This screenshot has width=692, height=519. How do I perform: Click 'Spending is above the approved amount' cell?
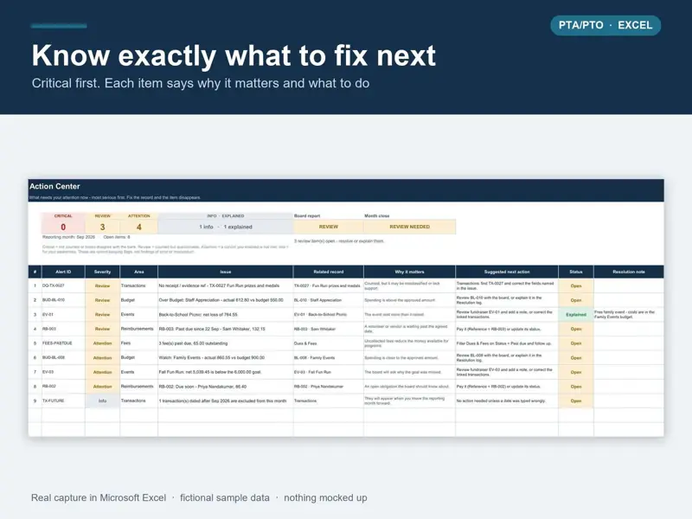[x=409, y=300]
